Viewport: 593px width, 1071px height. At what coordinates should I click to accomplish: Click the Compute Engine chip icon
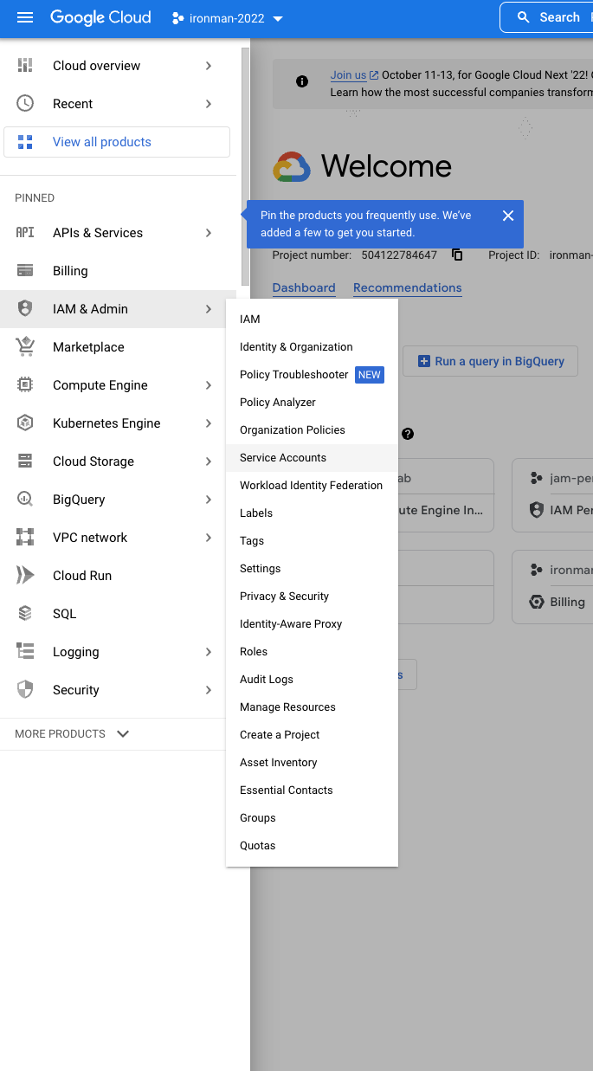coord(25,385)
